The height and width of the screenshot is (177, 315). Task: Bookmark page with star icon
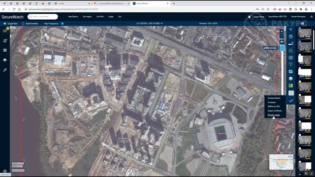[x=268, y=9]
